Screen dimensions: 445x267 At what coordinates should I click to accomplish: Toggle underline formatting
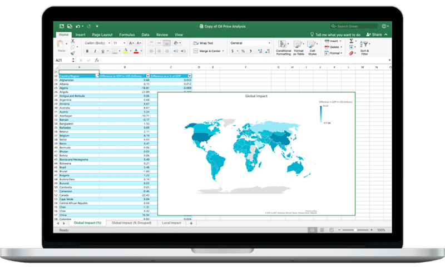pyautogui.click(x=103, y=51)
